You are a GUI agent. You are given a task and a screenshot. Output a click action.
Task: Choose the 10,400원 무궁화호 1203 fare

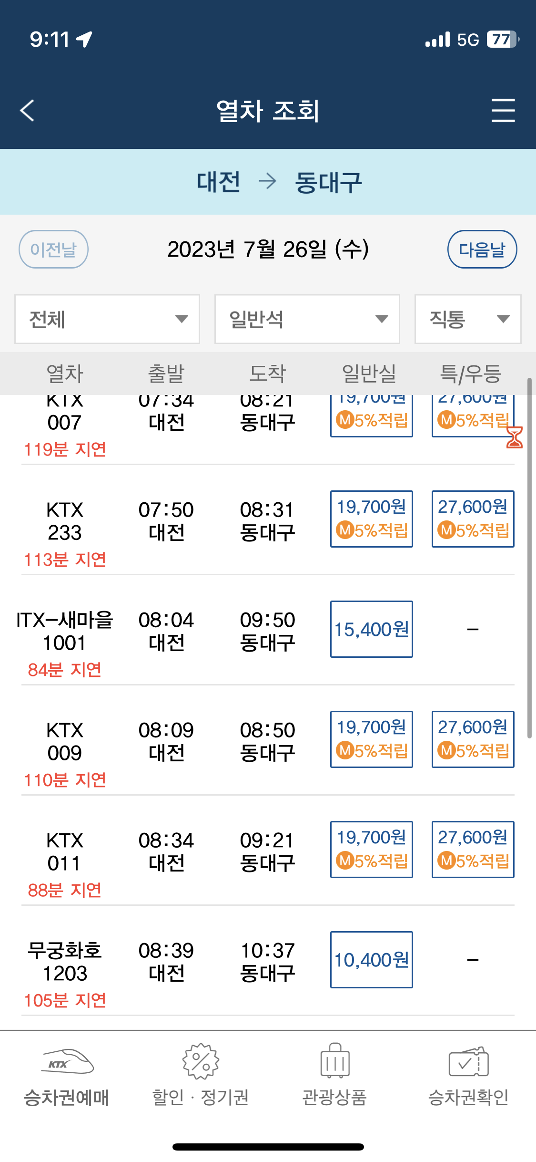click(372, 960)
